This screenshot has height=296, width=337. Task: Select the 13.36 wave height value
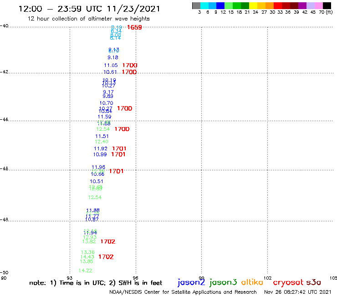click(88, 252)
